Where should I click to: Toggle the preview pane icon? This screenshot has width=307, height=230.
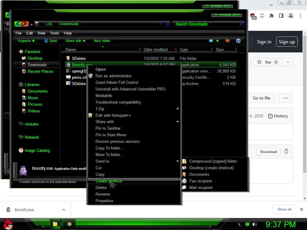[228, 41]
